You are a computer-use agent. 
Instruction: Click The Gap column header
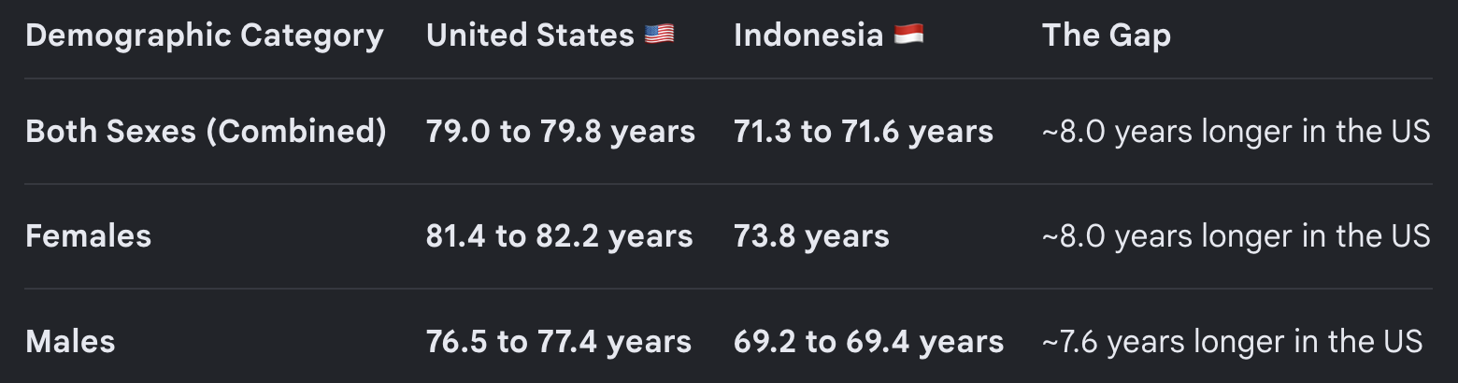click(x=1107, y=35)
